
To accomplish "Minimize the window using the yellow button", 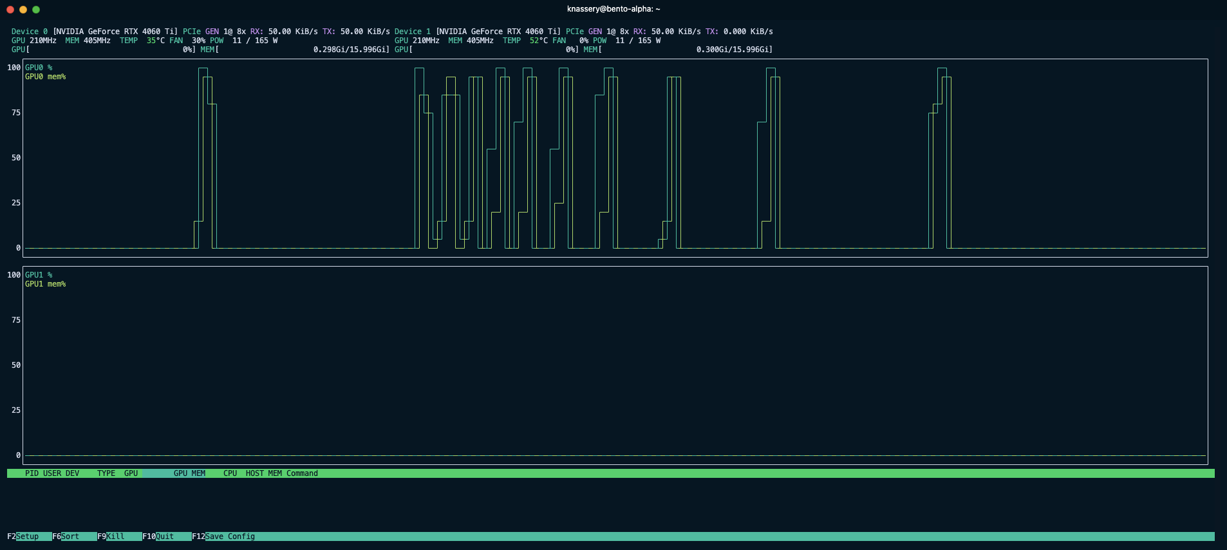I will (23, 10).
